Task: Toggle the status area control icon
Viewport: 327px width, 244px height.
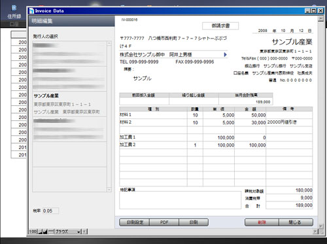Action: 50,232
